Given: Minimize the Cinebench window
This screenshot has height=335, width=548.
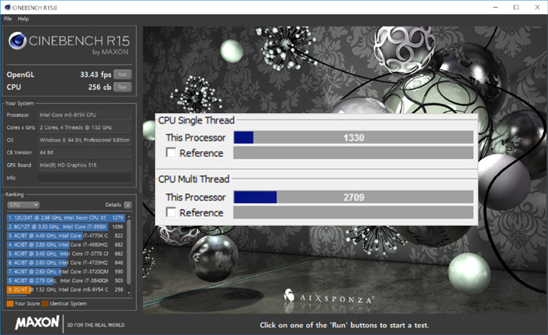Looking at the screenshot, I should (496, 7).
